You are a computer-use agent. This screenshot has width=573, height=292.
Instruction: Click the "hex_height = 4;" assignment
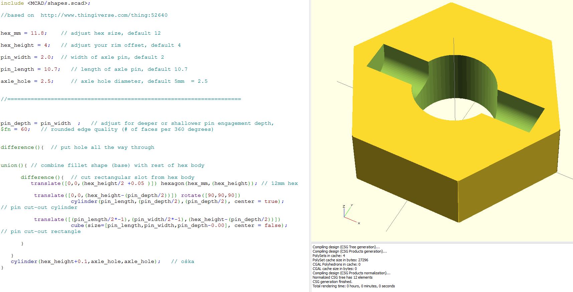pos(25,45)
